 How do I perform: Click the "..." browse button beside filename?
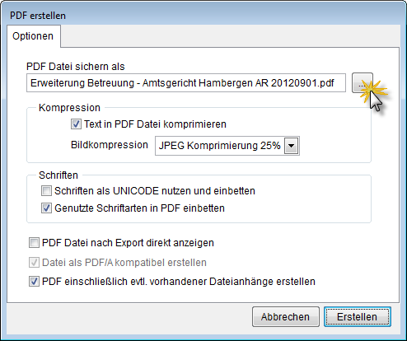pyautogui.click(x=363, y=83)
